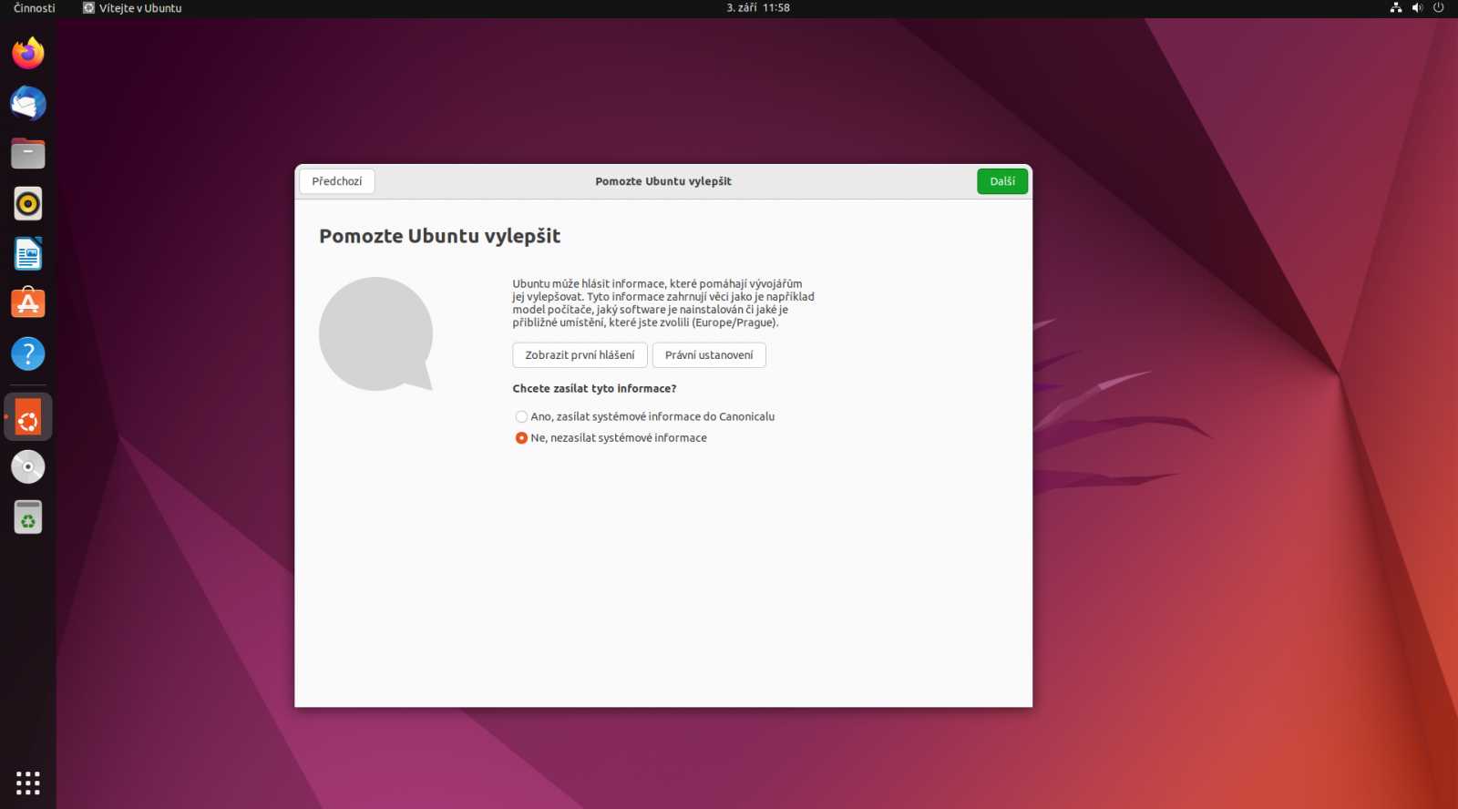Viewport: 1458px width, 809px height.
Task: Click the volume speaker icon
Action: click(1417, 7)
